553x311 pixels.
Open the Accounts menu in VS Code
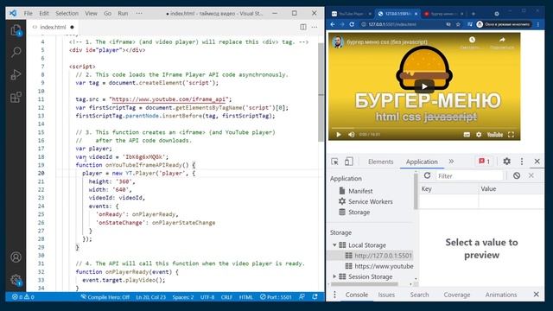16,257
